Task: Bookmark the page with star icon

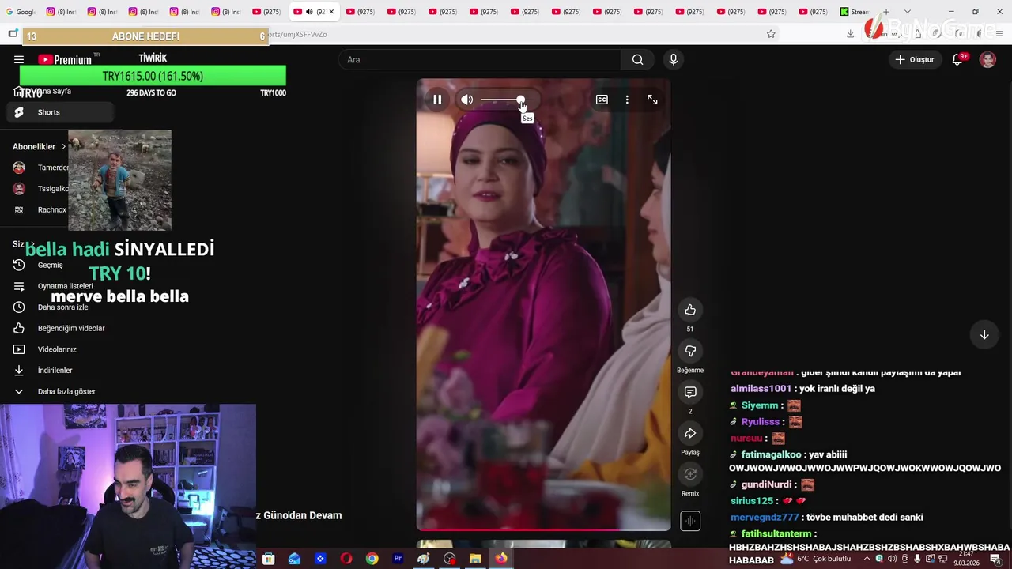Action: coord(771,33)
